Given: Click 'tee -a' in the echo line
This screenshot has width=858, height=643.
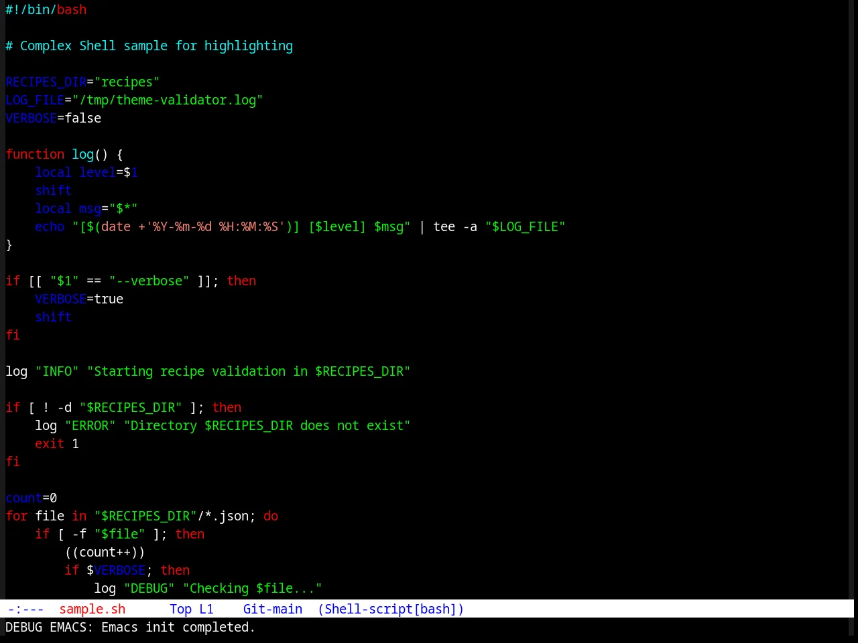Looking at the screenshot, I should (x=455, y=226).
